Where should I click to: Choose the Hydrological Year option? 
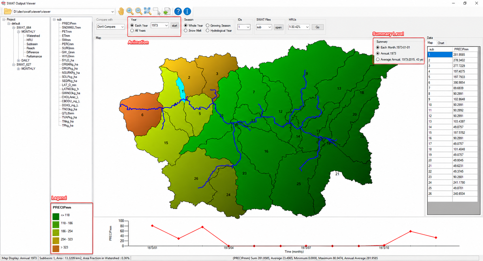(x=208, y=31)
